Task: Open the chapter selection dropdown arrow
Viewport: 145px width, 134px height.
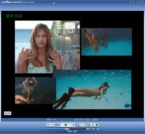Action: (81, 125)
